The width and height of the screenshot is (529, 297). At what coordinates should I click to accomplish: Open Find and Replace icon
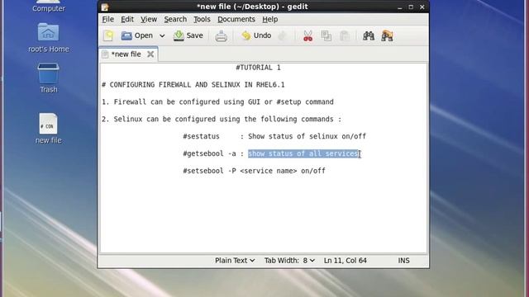pyautogui.click(x=388, y=35)
